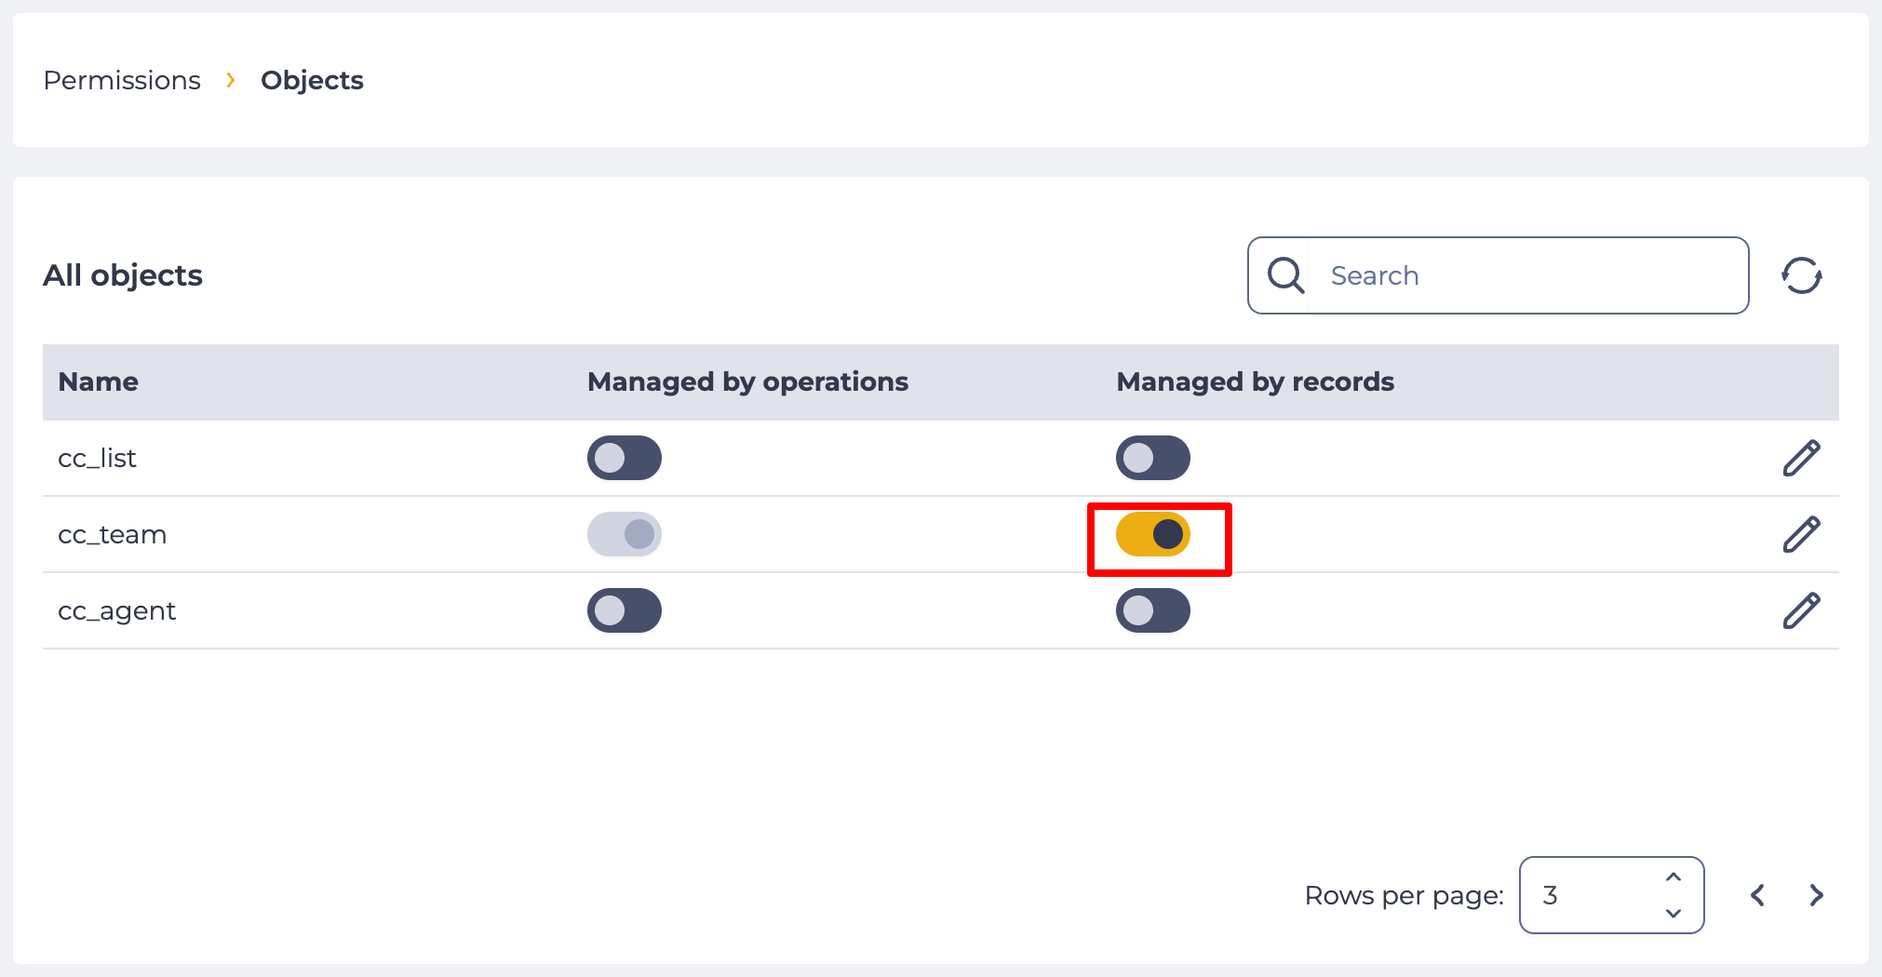Go to previous page arrow
This screenshot has height=977, width=1882.
click(1757, 895)
